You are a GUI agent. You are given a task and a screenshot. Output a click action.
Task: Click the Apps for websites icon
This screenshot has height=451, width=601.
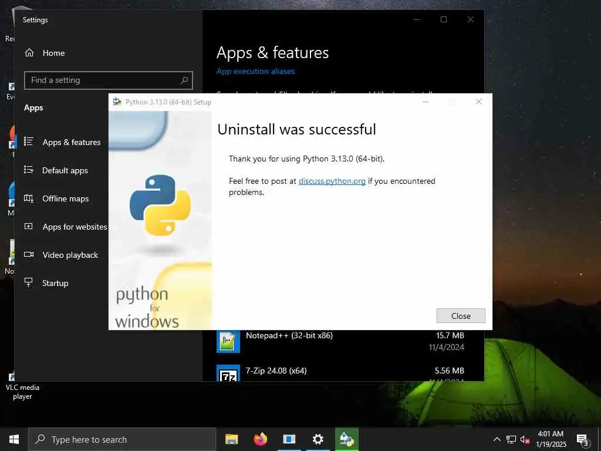point(29,226)
